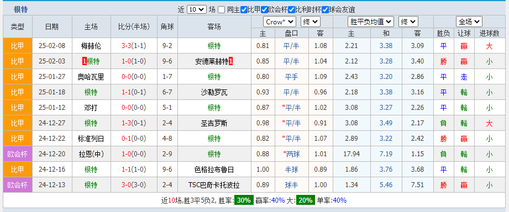Screen dimensions: 509x212
Task: Click handicap 半球 in 24-12-16 row
Action: [x=291, y=169]
